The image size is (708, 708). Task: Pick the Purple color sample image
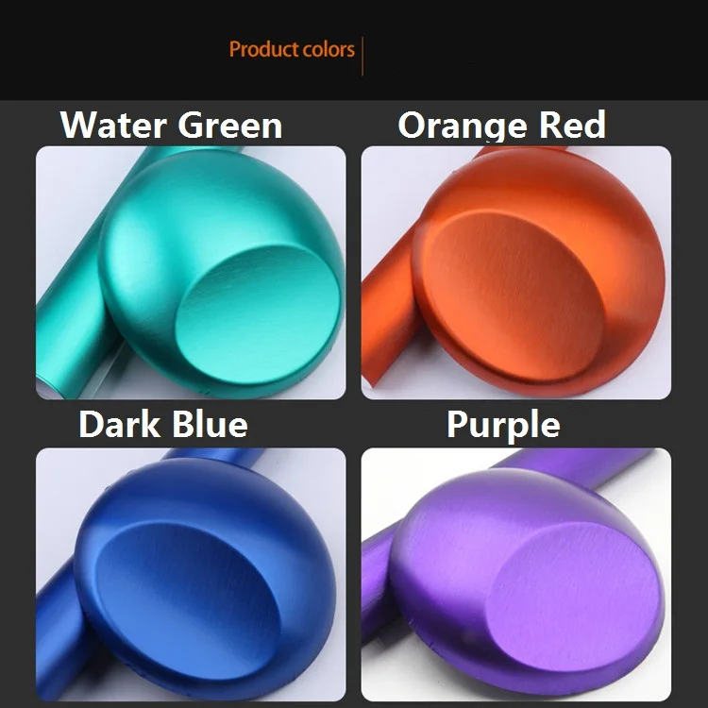click(x=516, y=574)
